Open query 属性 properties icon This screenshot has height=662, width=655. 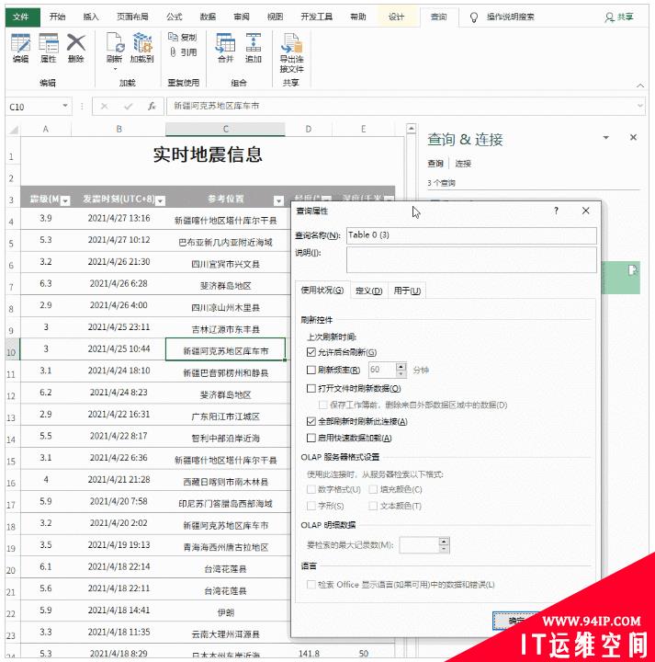48,43
